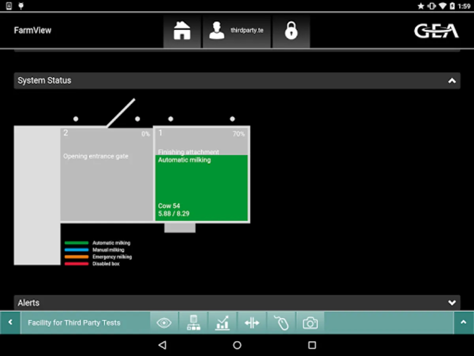Click the 0% indicator in box 2

click(x=146, y=134)
